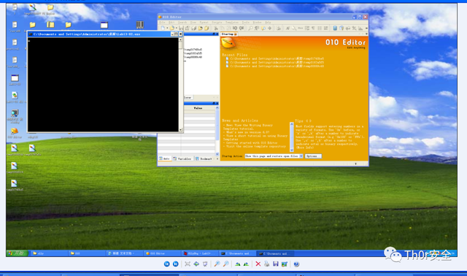This screenshot has height=276, width=467.
Task: Delete image using red X icon
Action: pyautogui.click(x=258, y=264)
